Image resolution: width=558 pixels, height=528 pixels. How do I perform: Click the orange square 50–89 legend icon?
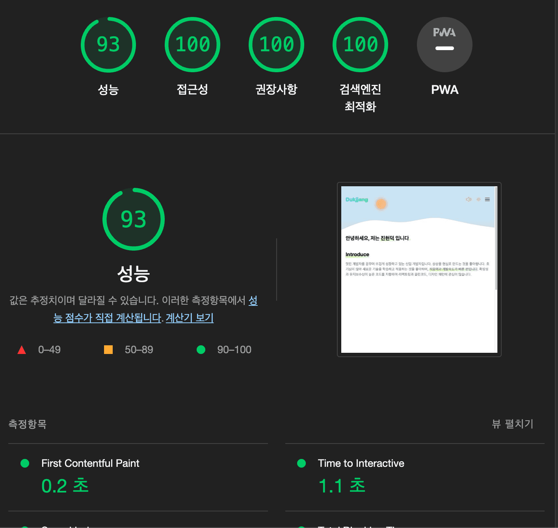[108, 350]
